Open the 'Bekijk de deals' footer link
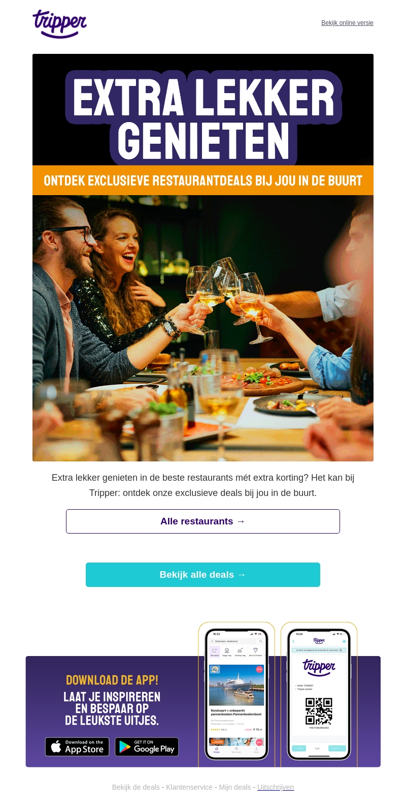406x808 pixels. [136, 787]
